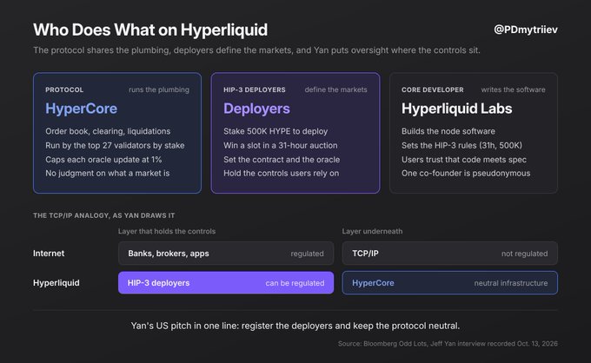
Task: Click the 'Hyperliquid' row label
Action: [56, 283]
